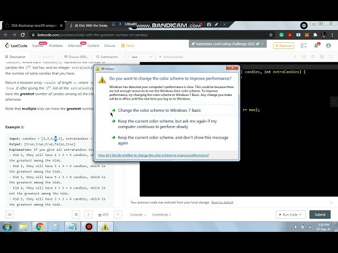Choose Change the color scheme to Windows 7 Basic
338x253 pixels.
[x=172, y=110]
